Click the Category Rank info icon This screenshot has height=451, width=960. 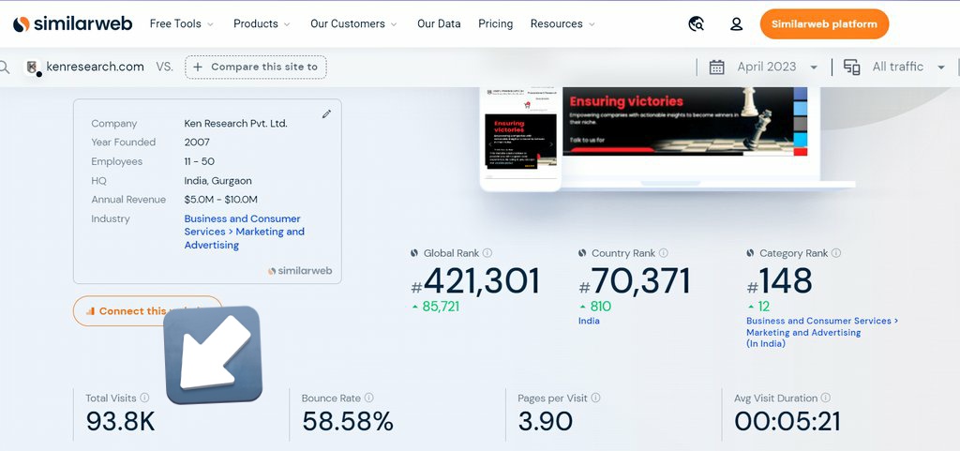coord(836,253)
